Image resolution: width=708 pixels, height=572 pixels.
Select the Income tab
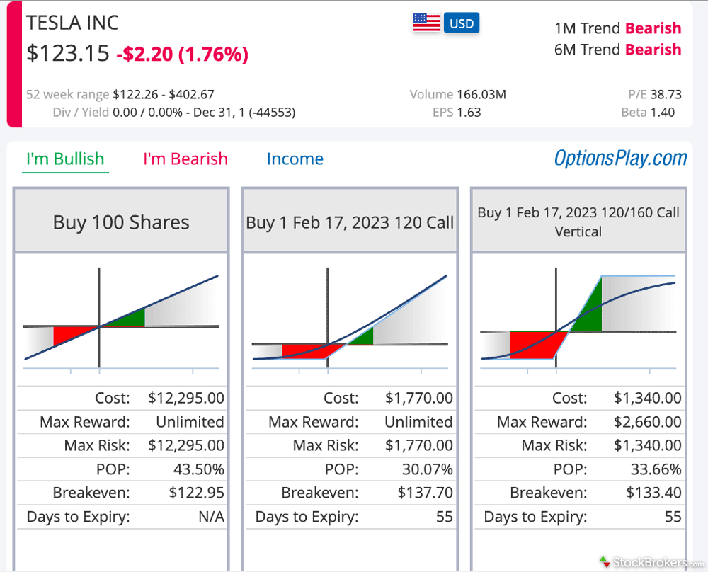click(295, 159)
